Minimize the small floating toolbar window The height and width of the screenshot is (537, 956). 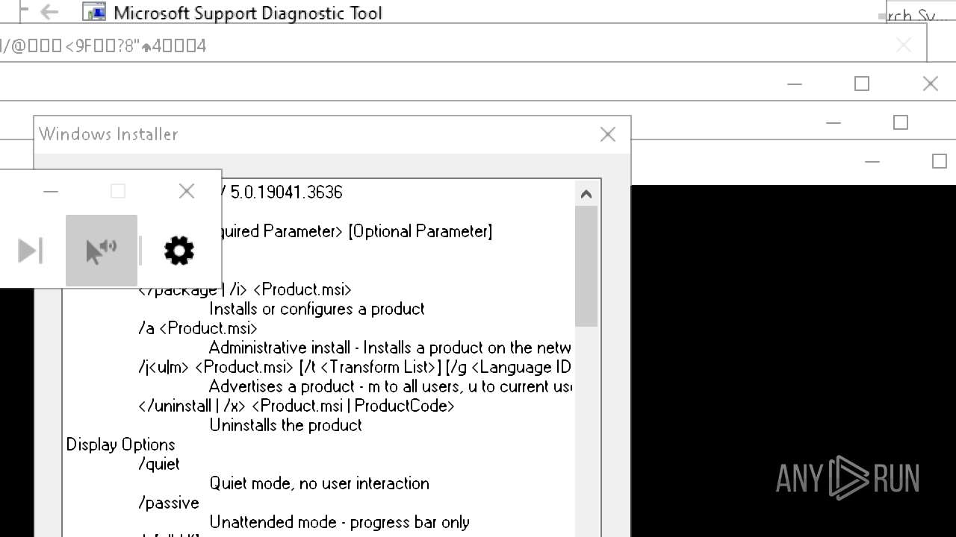(x=51, y=192)
